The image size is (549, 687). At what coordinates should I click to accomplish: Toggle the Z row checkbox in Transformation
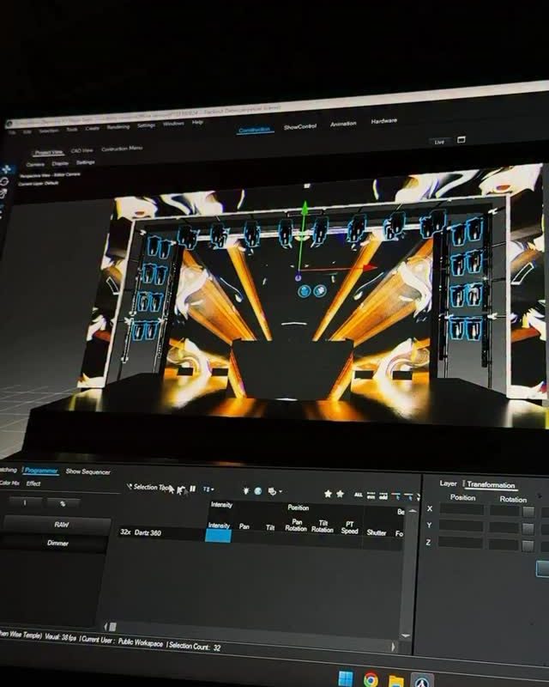click(x=528, y=545)
